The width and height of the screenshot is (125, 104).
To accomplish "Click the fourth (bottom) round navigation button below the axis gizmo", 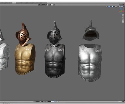I will pos(123,22).
